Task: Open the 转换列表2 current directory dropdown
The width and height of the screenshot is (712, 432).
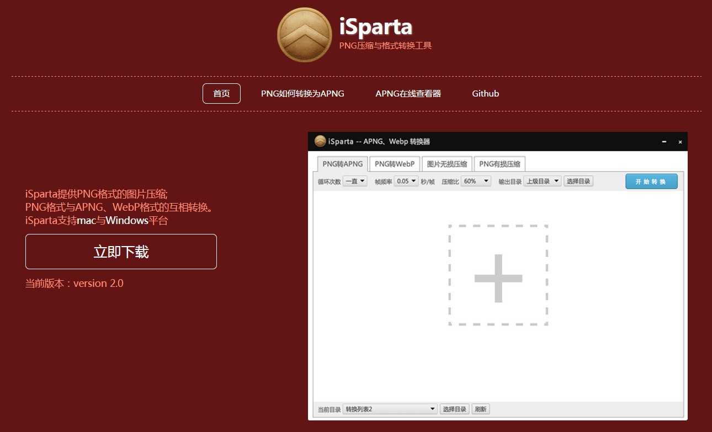Action: (x=390, y=409)
